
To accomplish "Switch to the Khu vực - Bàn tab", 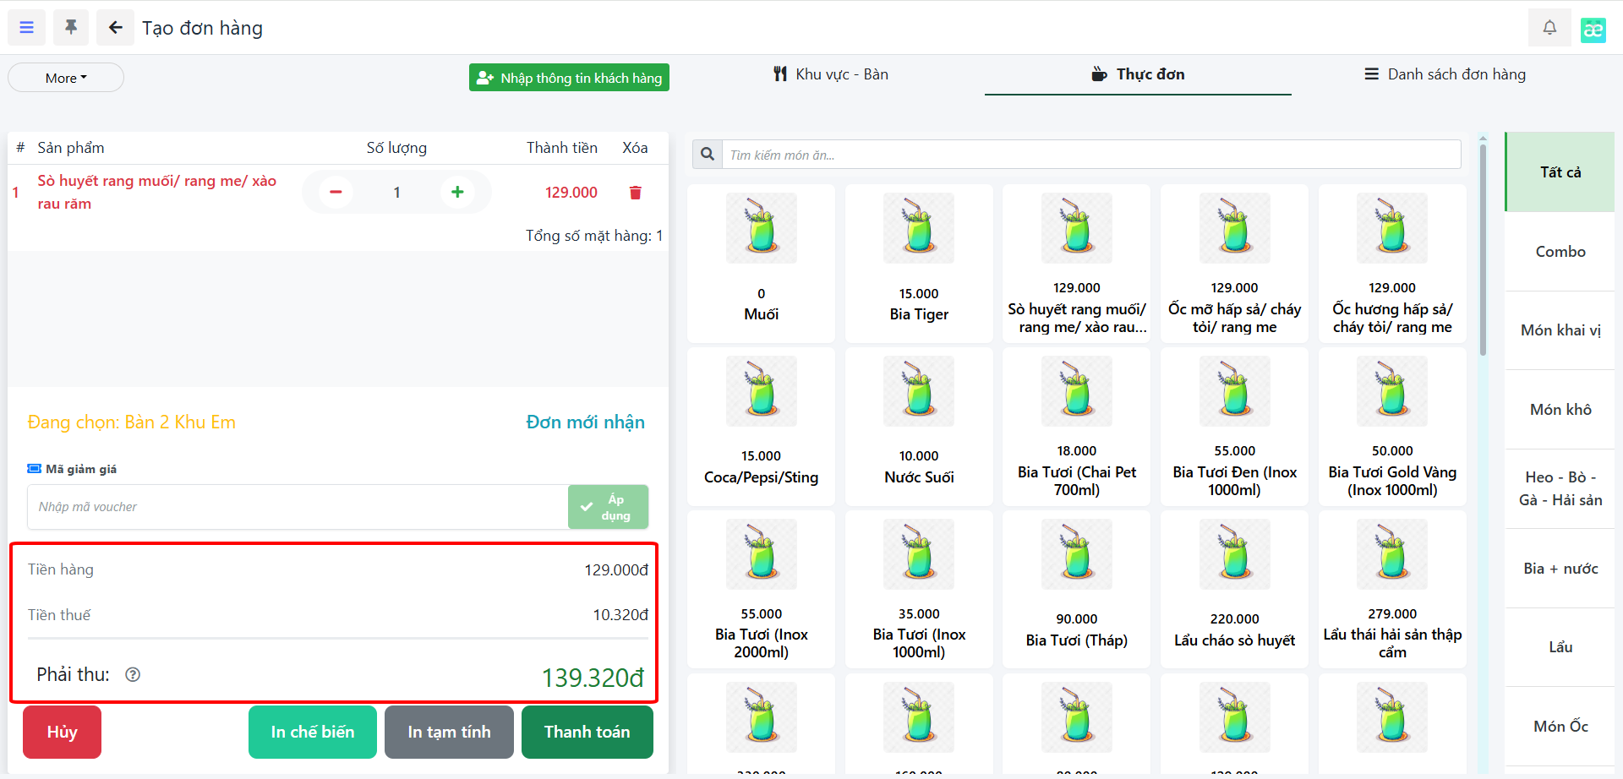I will pos(831,74).
